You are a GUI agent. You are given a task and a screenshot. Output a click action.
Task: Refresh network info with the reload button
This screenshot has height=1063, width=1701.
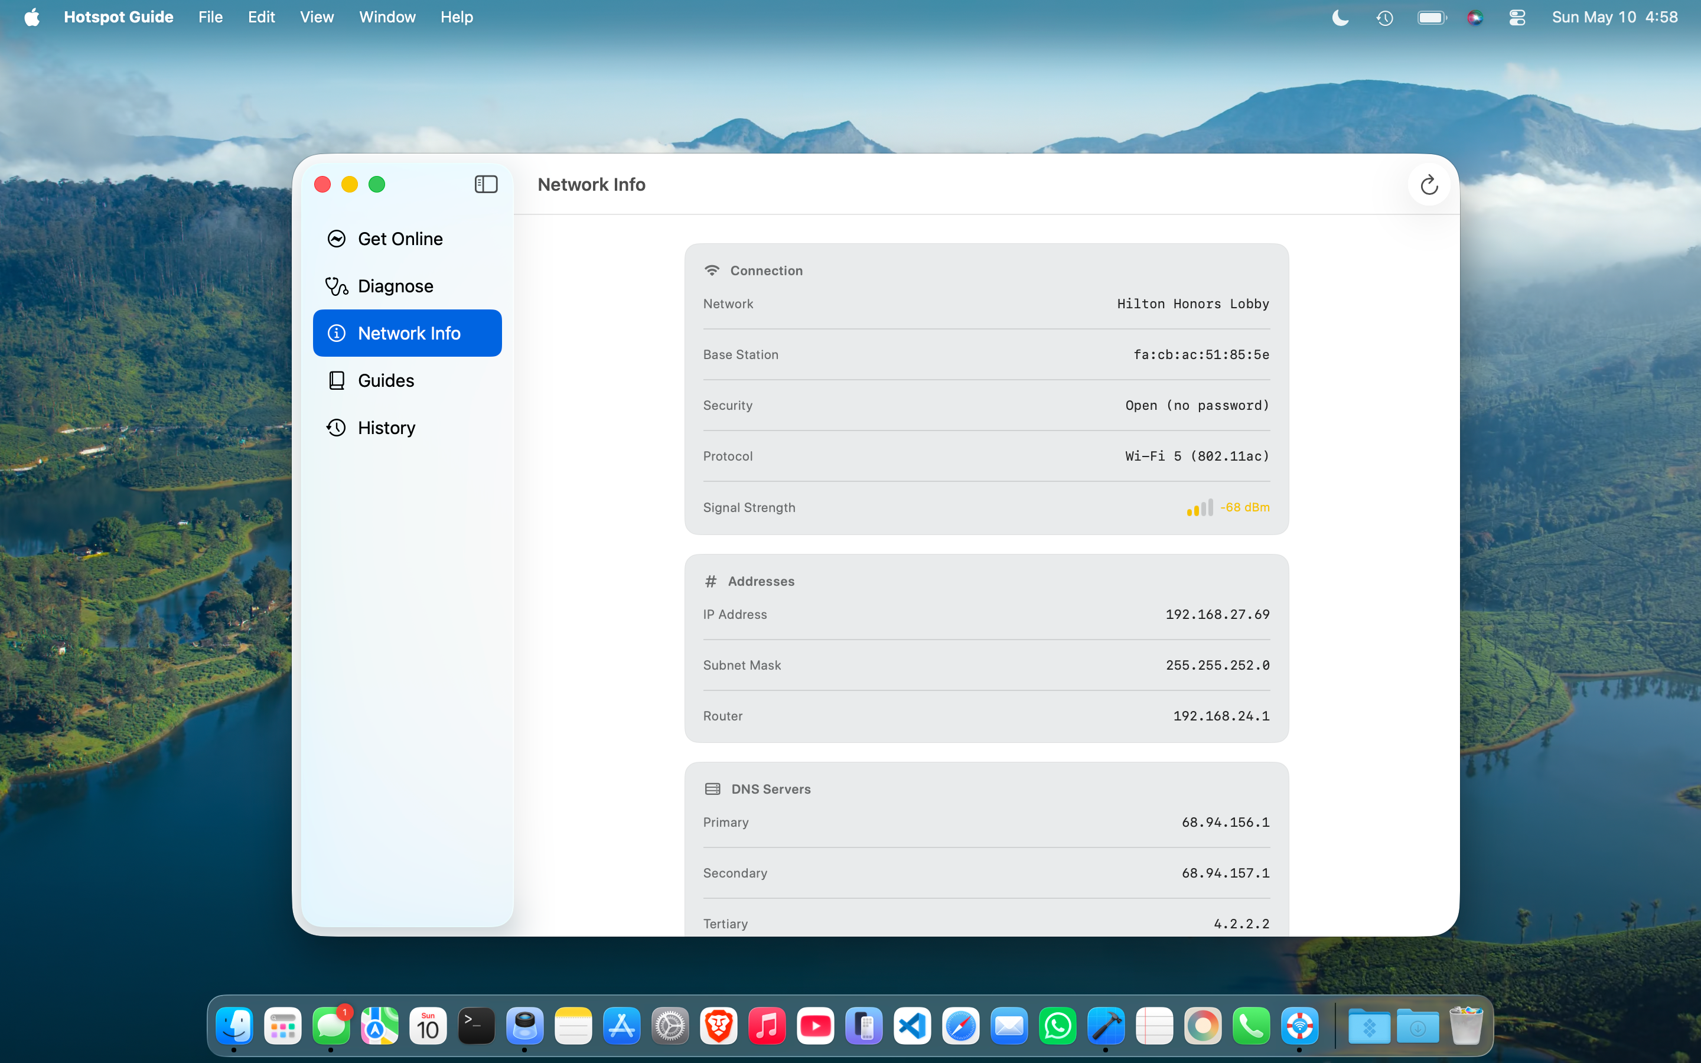click(x=1429, y=185)
